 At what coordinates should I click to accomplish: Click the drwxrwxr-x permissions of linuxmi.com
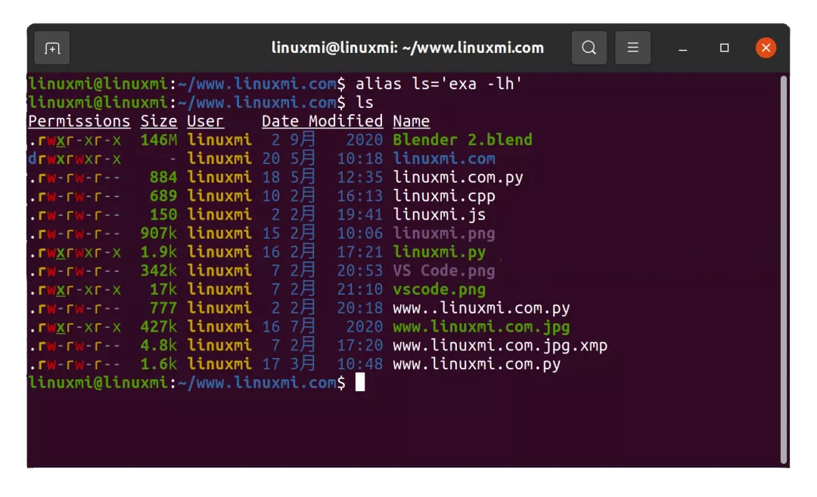point(74,159)
